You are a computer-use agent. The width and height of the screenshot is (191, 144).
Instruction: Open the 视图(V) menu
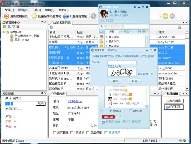click(23, 10)
